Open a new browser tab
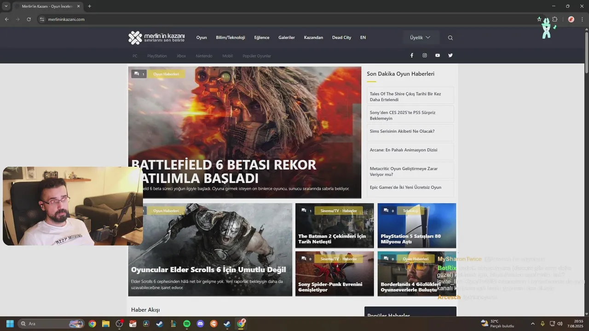 (x=89, y=6)
